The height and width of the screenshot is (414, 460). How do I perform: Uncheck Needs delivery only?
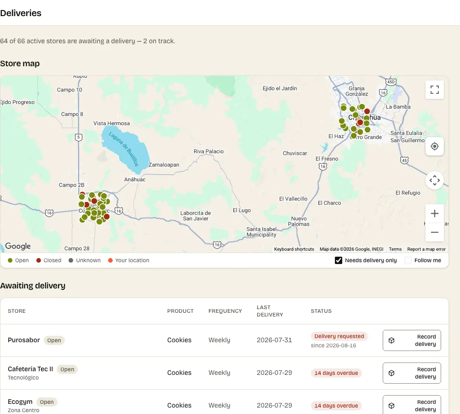pos(339,260)
